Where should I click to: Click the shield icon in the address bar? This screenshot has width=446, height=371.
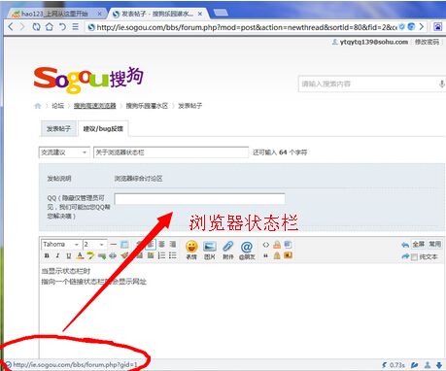[402, 27]
